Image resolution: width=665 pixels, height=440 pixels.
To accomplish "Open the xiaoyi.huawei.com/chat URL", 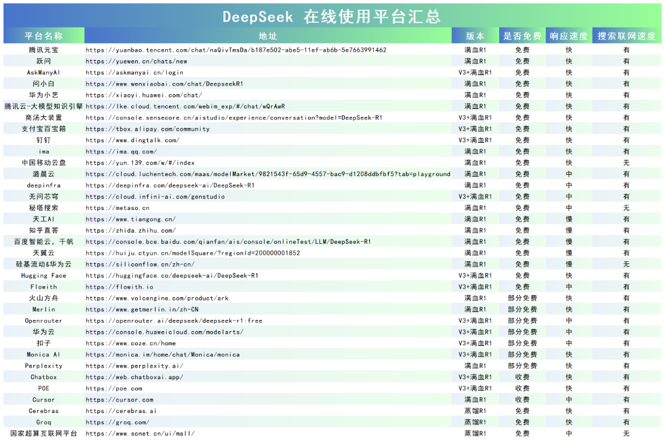I will click(143, 95).
